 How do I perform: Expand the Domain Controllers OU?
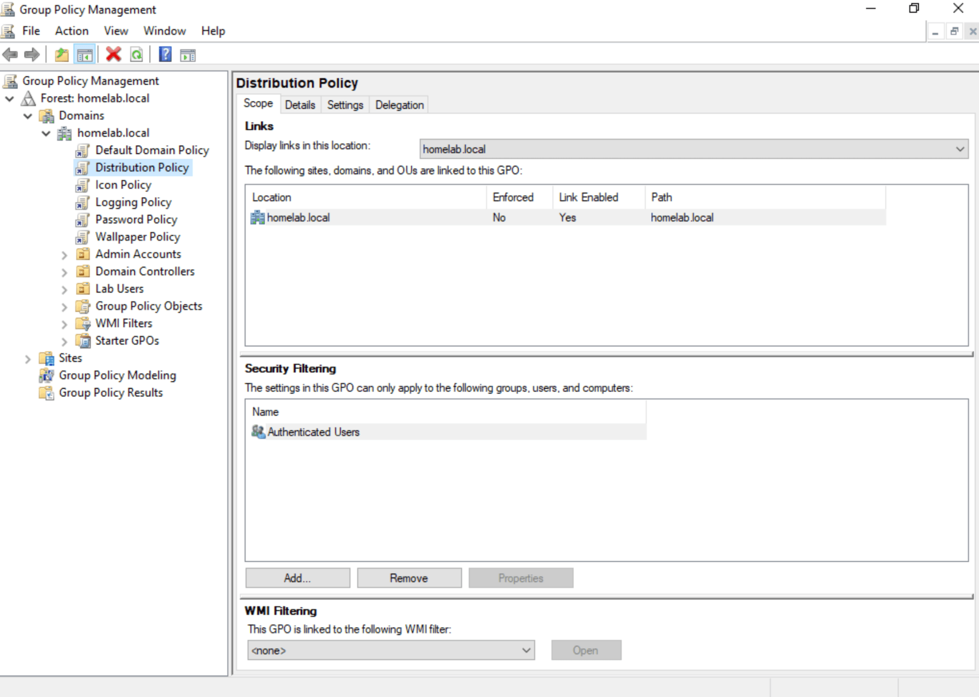(65, 272)
